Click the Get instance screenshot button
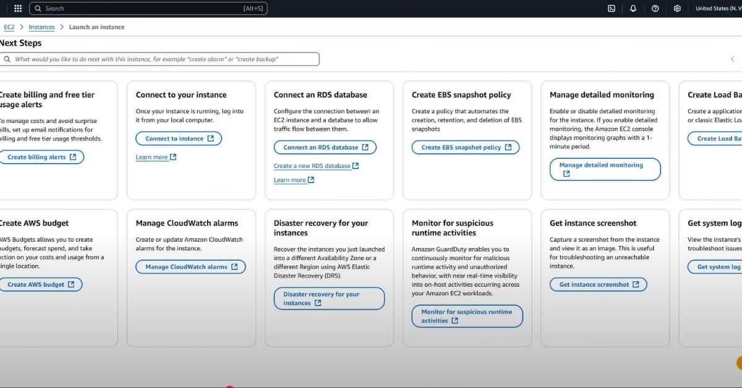Image resolution: width=742 pixels, height=388 pixels. tap(599, 284)
